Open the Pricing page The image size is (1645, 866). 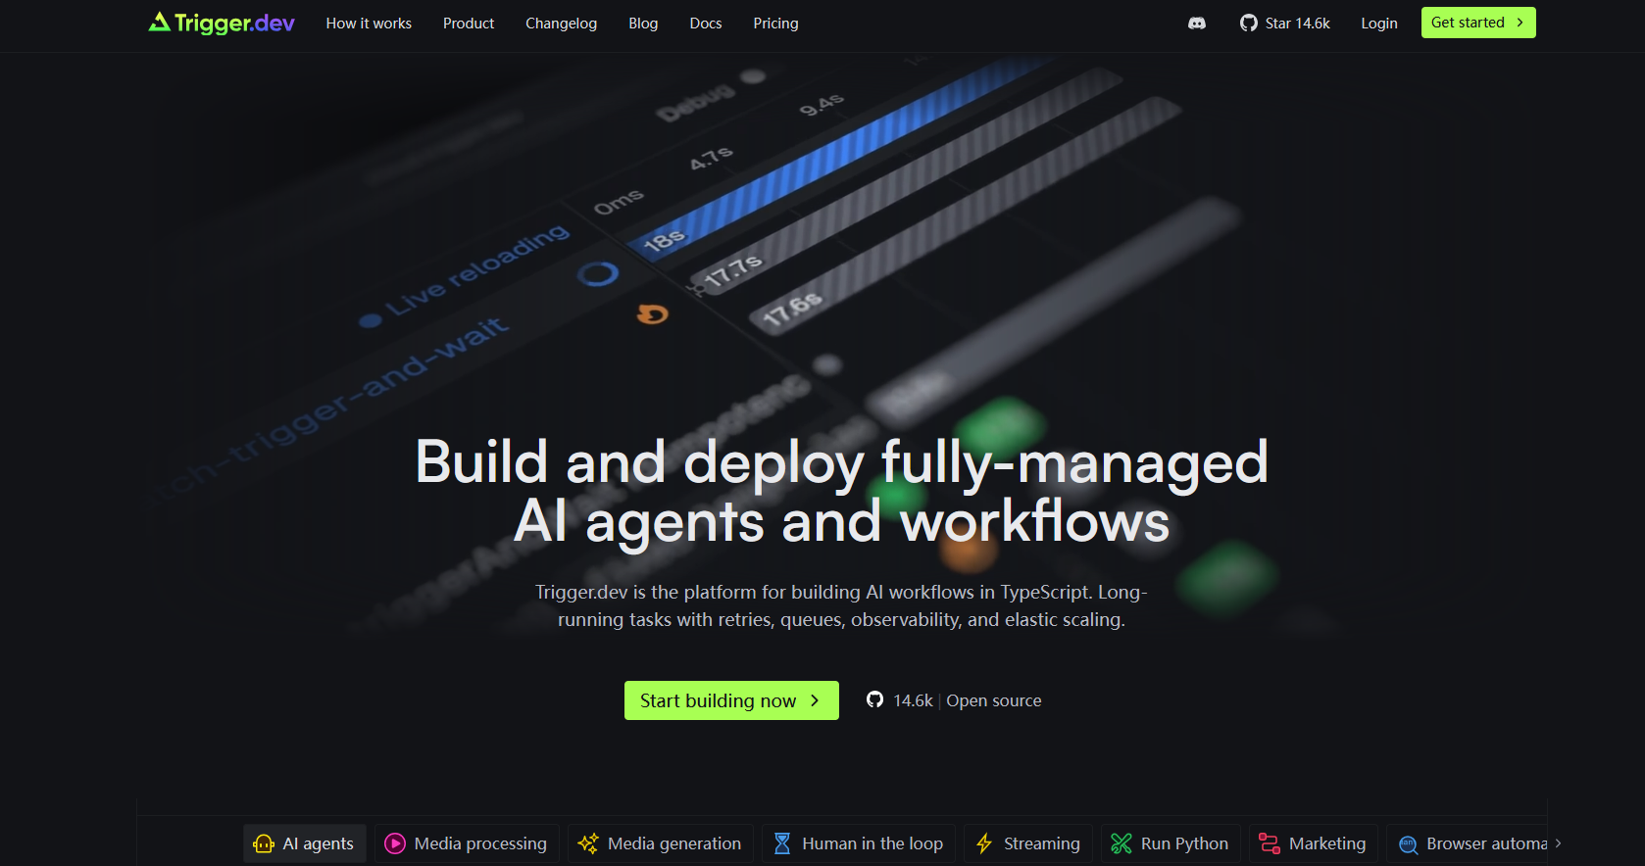click(775, 24)
